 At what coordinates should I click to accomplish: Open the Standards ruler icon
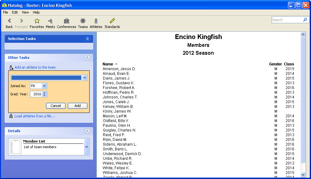pyautogui.click(x=112, y=21)
